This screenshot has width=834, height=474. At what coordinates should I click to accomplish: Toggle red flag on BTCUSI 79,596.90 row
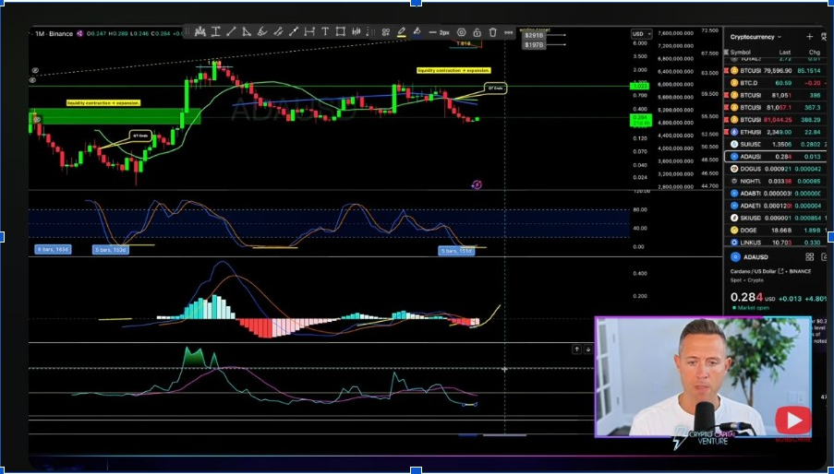tap(726, 71)
